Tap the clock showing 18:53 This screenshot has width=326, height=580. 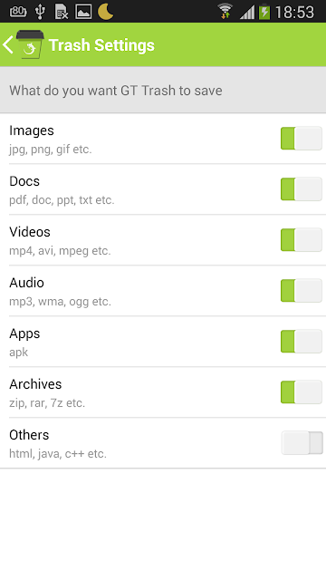[x=294, y=12]
